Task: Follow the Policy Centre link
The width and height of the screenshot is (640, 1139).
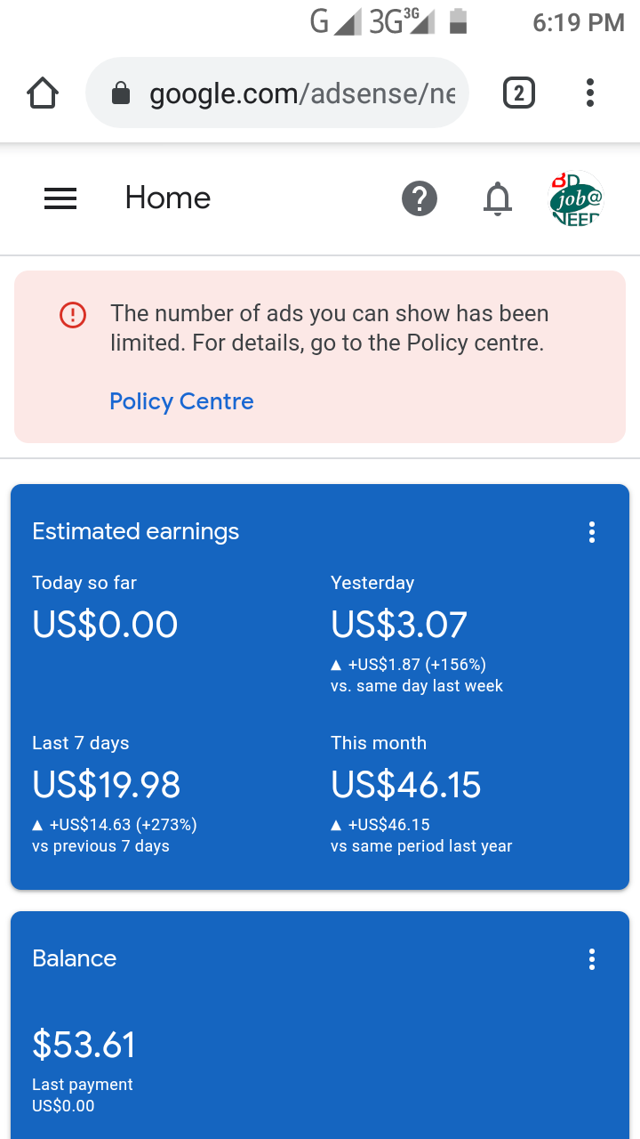Action: coord(181,401)
